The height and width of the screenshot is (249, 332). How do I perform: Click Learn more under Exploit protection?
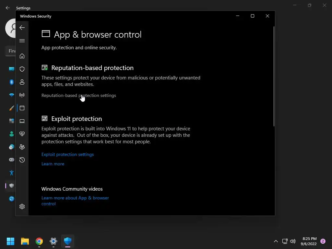[53, 164]
